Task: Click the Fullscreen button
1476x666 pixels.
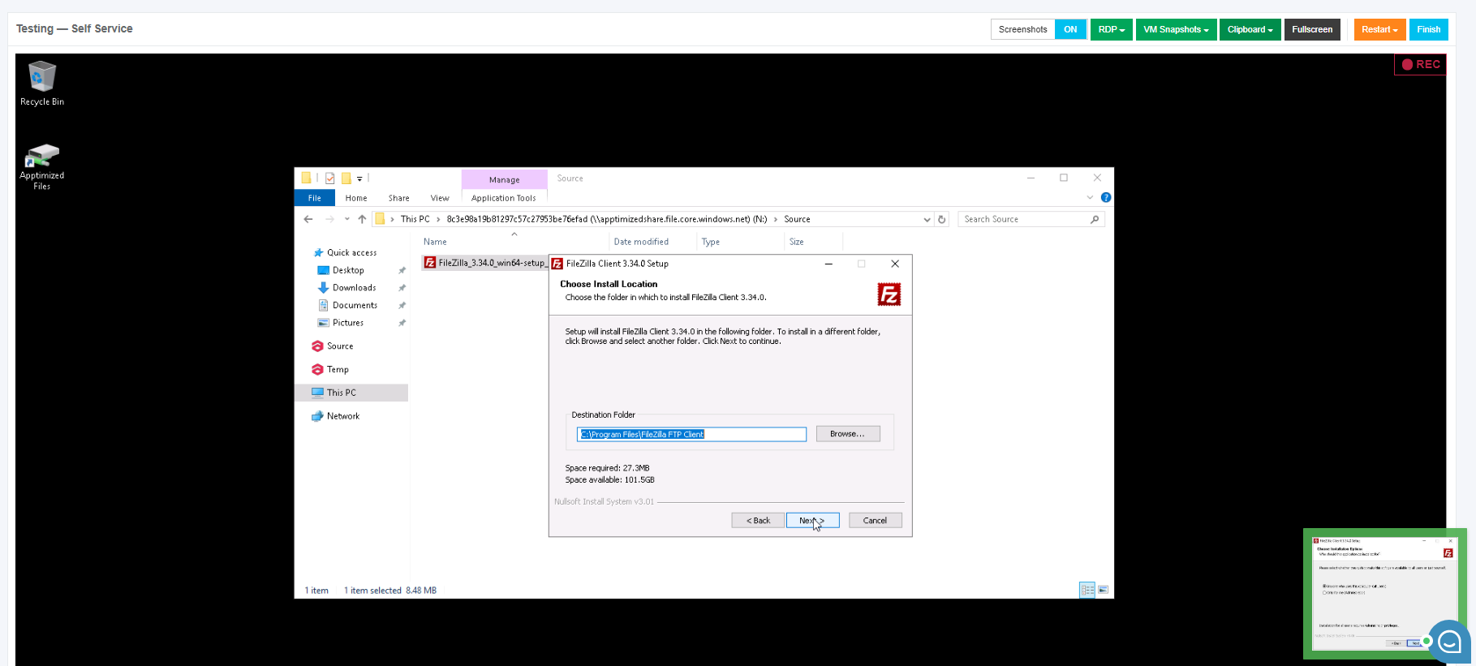Action: 1312,29
